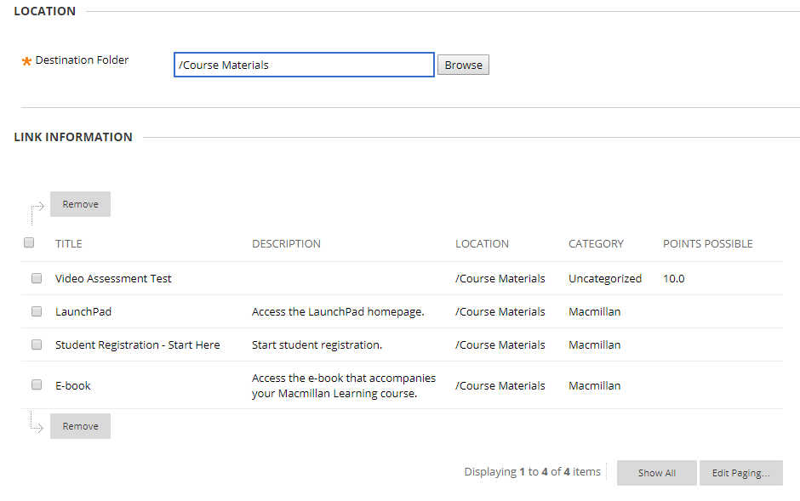The height and width of the screenshot is (501, 800).
Task: Enable the E-book row checkbox
Action: (37, 384)
